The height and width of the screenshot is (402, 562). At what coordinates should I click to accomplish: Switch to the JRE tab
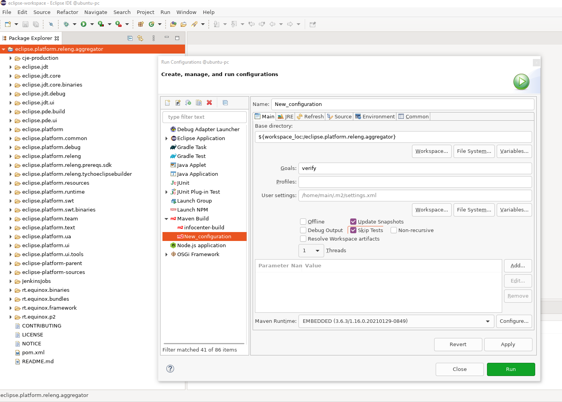286,116
